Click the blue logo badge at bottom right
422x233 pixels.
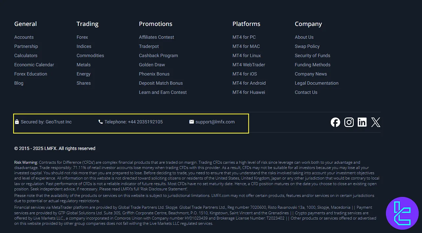[402, 213]
